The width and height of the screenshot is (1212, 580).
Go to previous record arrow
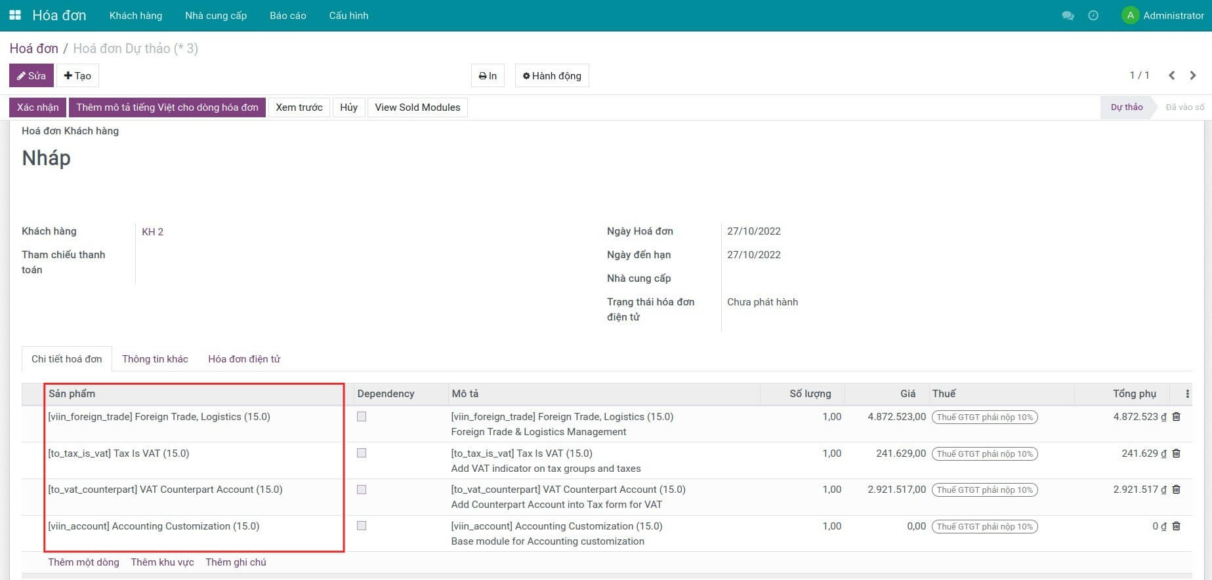(x=1171, y=75)
